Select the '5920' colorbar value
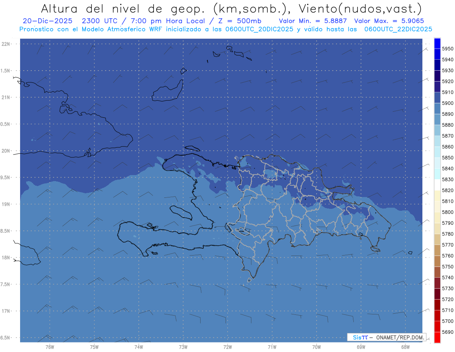The image size is (455, 352). tap(447, 81)
